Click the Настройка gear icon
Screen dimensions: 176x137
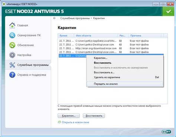12,55
